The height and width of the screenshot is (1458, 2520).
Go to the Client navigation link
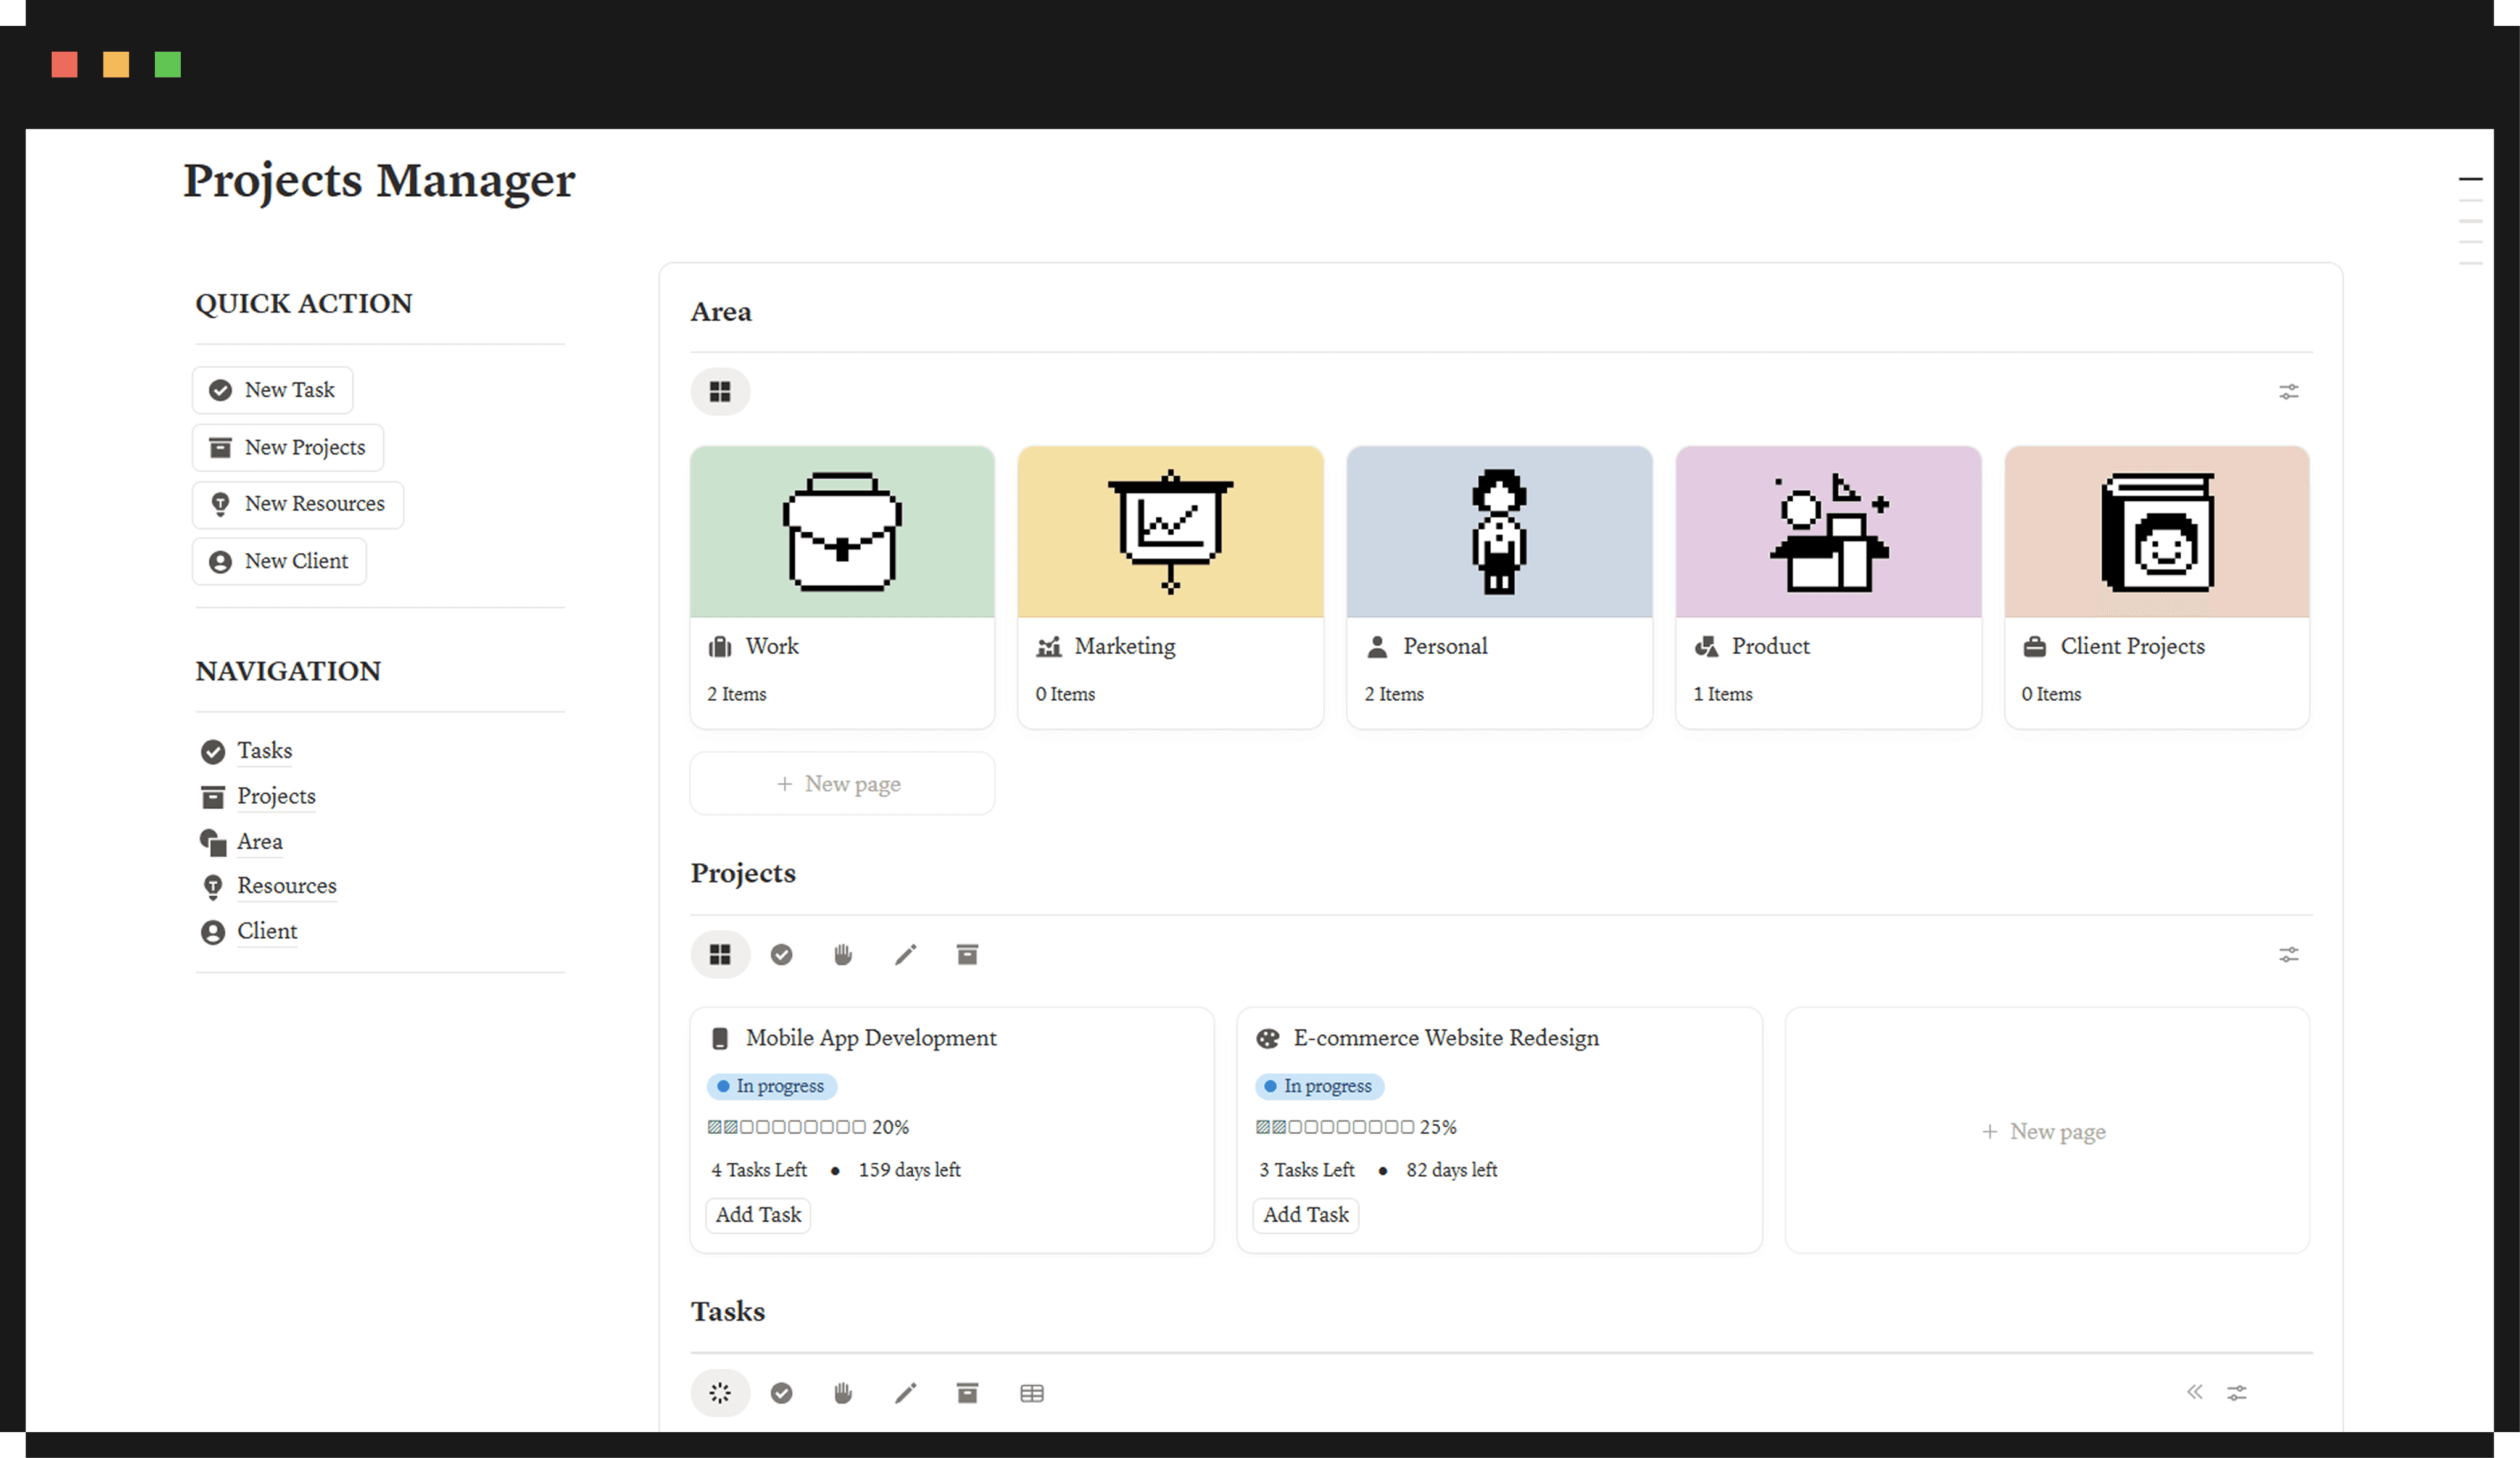pyautogui.click(x=266, y=930)
